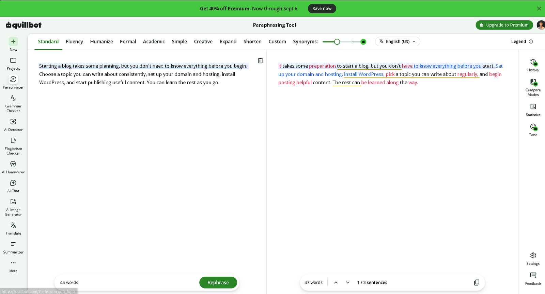
Task: Open the AI Detector tool
Action: coord(13,125)
